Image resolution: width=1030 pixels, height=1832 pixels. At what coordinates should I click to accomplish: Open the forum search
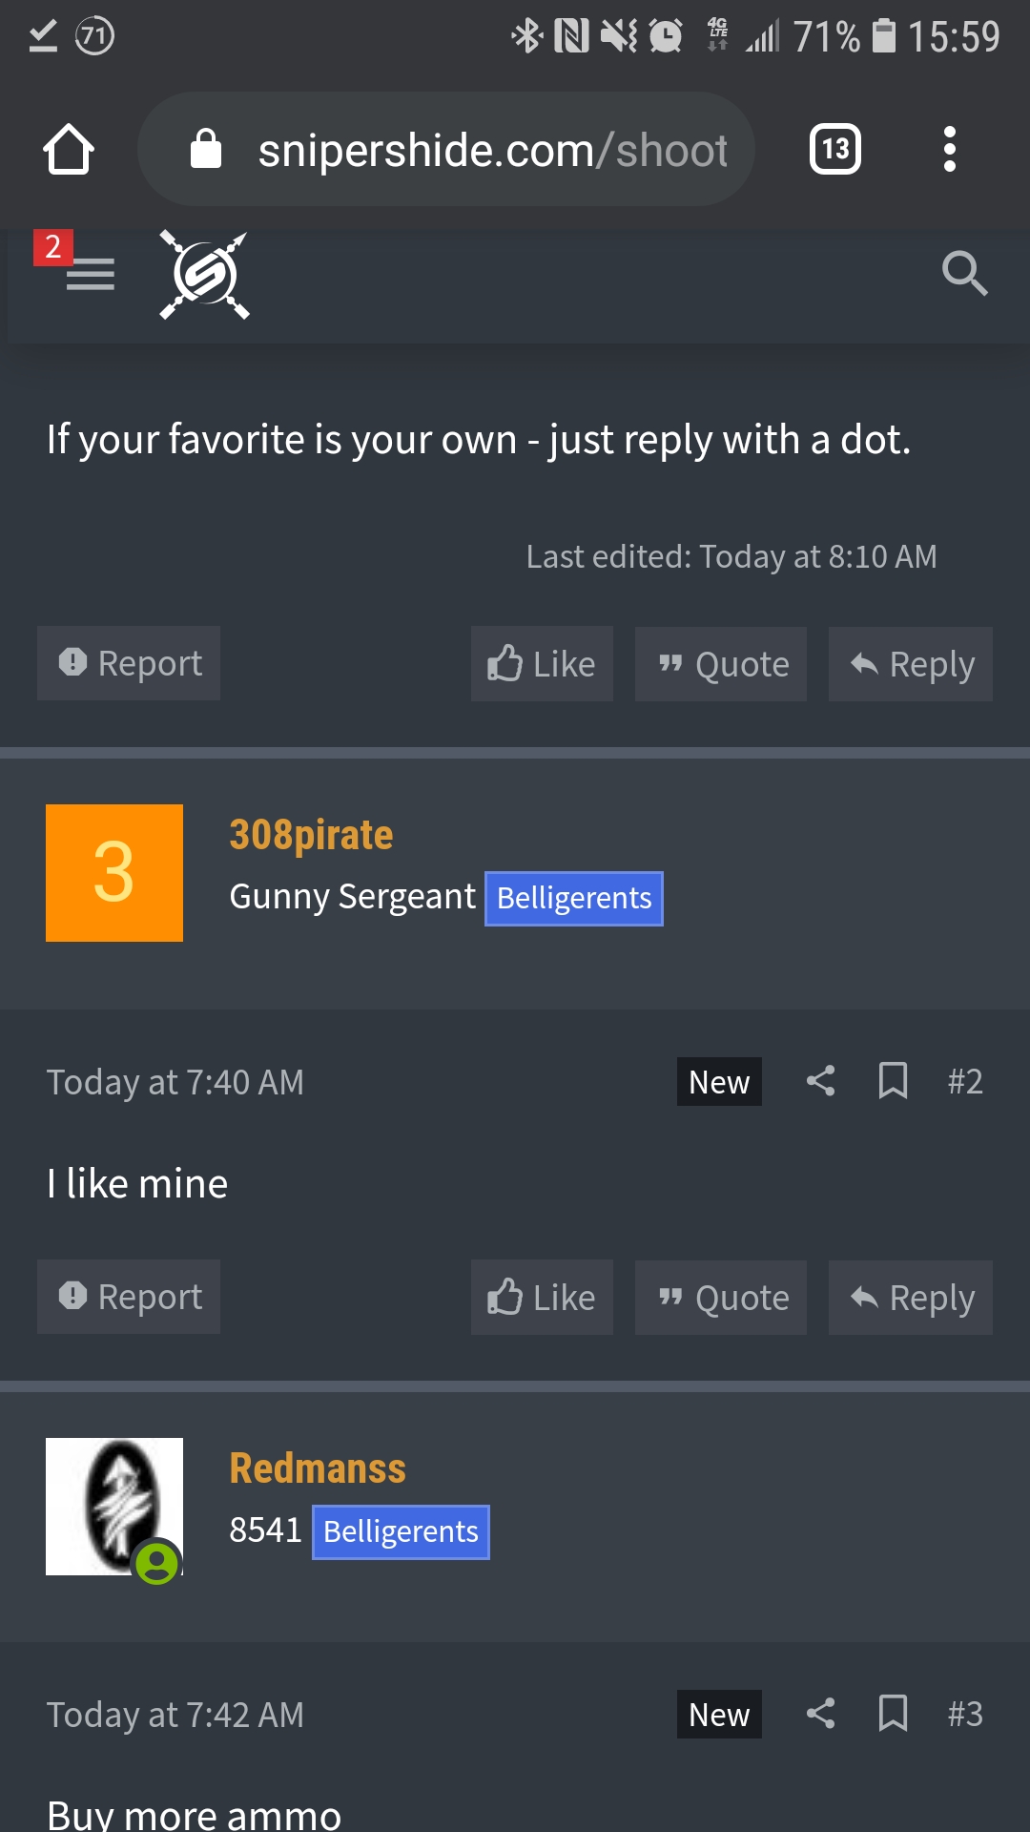[964, 274]
